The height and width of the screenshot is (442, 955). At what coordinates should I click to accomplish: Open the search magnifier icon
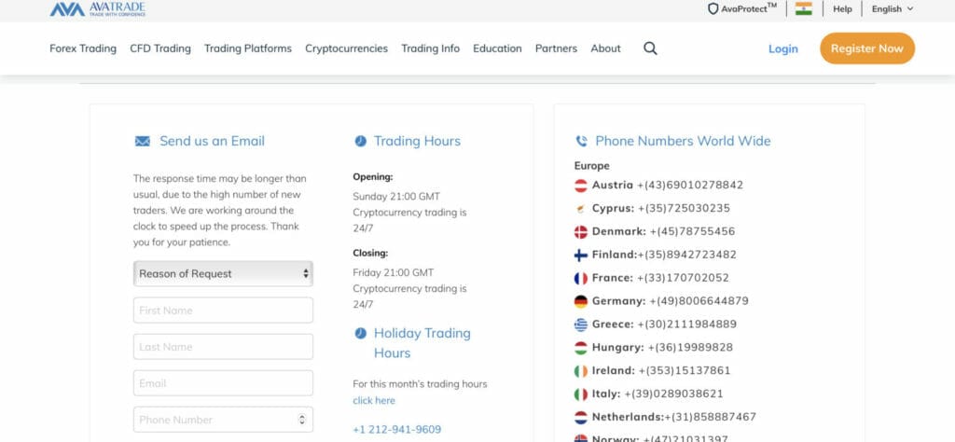click(x=650, y=48)
